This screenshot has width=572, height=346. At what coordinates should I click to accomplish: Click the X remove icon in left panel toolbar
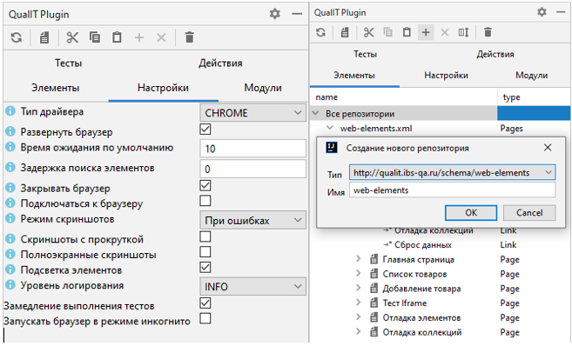(x=161, y=37)
